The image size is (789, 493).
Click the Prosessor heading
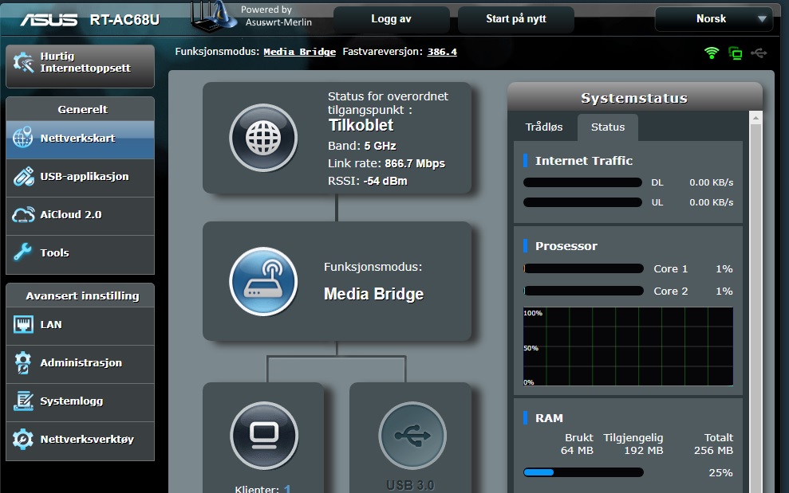coord(566,246)
